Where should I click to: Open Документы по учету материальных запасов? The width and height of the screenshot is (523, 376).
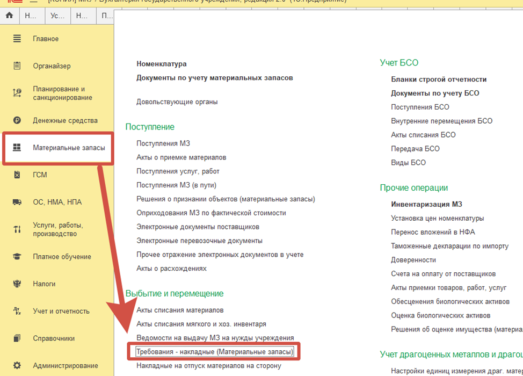click(214, 78)
